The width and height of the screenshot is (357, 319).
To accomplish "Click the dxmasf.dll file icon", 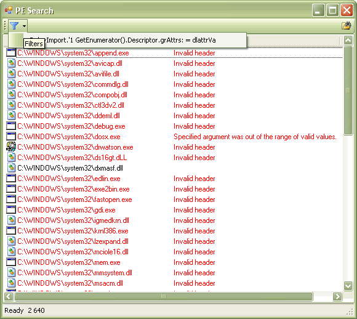I will (x=11, y=168).
